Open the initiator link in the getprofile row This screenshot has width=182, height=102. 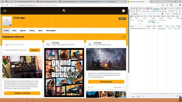tap(161, 29)
